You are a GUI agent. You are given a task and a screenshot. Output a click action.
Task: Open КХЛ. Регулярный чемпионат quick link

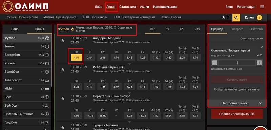134,17
